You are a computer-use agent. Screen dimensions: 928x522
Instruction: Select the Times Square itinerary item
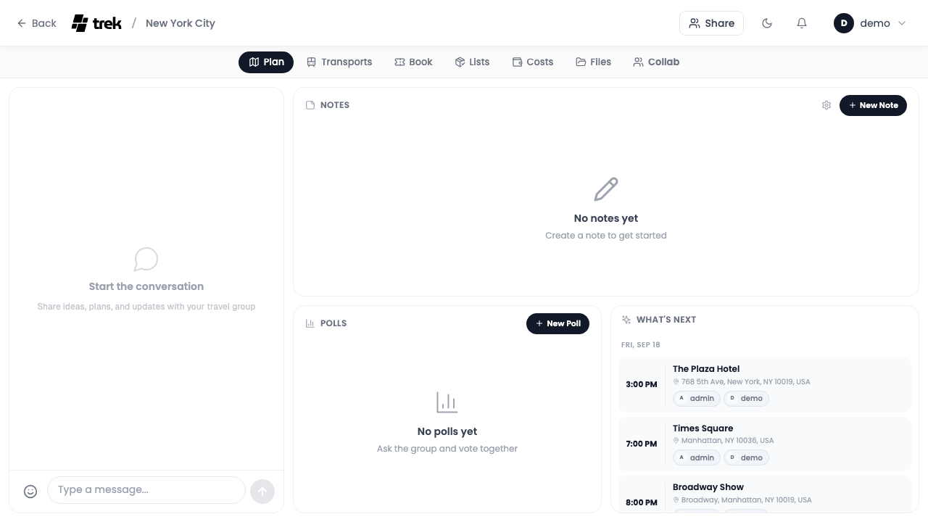[x=765, y=444]
